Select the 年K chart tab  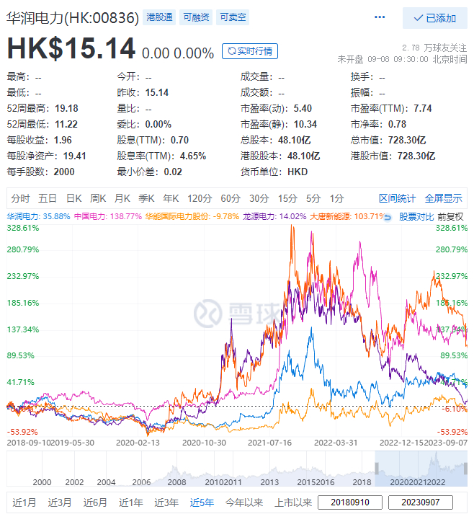tap(171, 198)
